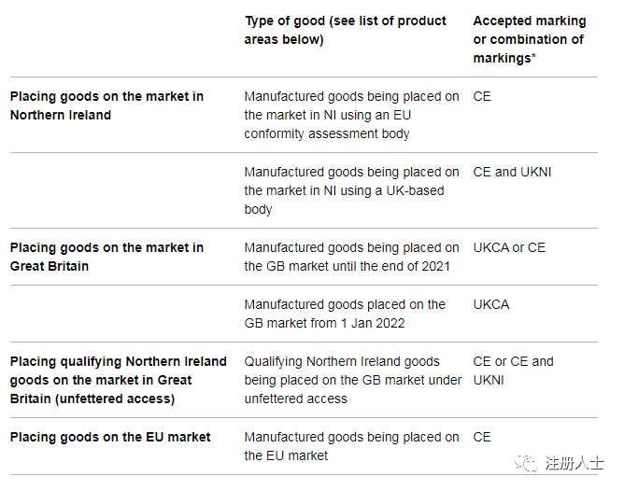Image resolution: width=624 pixels, height=490 pixels.
Task: Select the "Accepted marking or combination" column header
Action: coord(530,39)
